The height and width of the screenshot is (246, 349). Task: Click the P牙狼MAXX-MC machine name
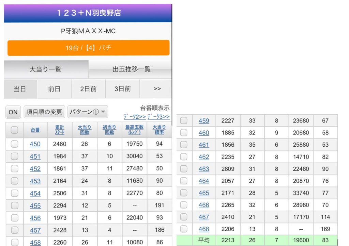pyautogui.click(x=88, y=31)
